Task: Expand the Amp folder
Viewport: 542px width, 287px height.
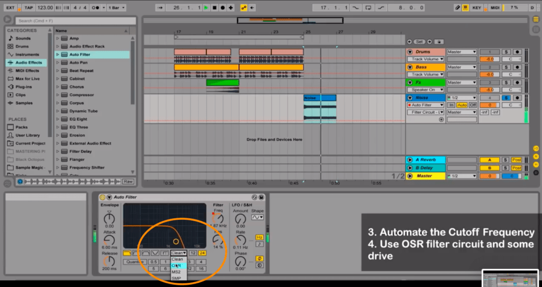Action: [x=58, y=38]
